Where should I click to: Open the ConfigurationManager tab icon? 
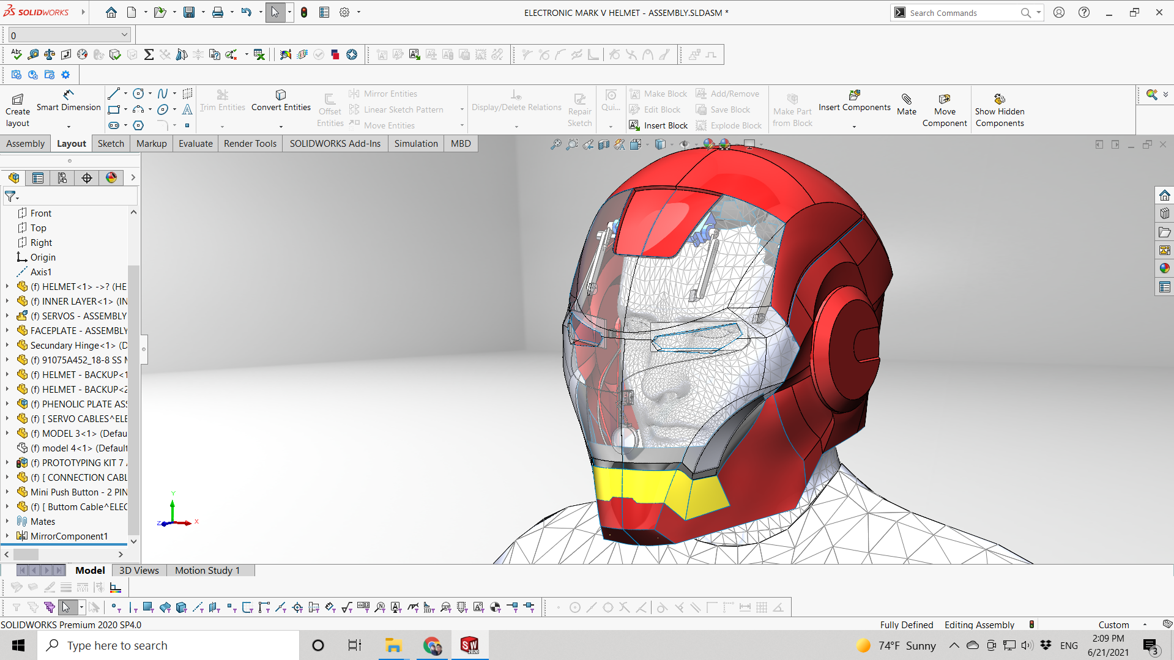pos(62,178)
